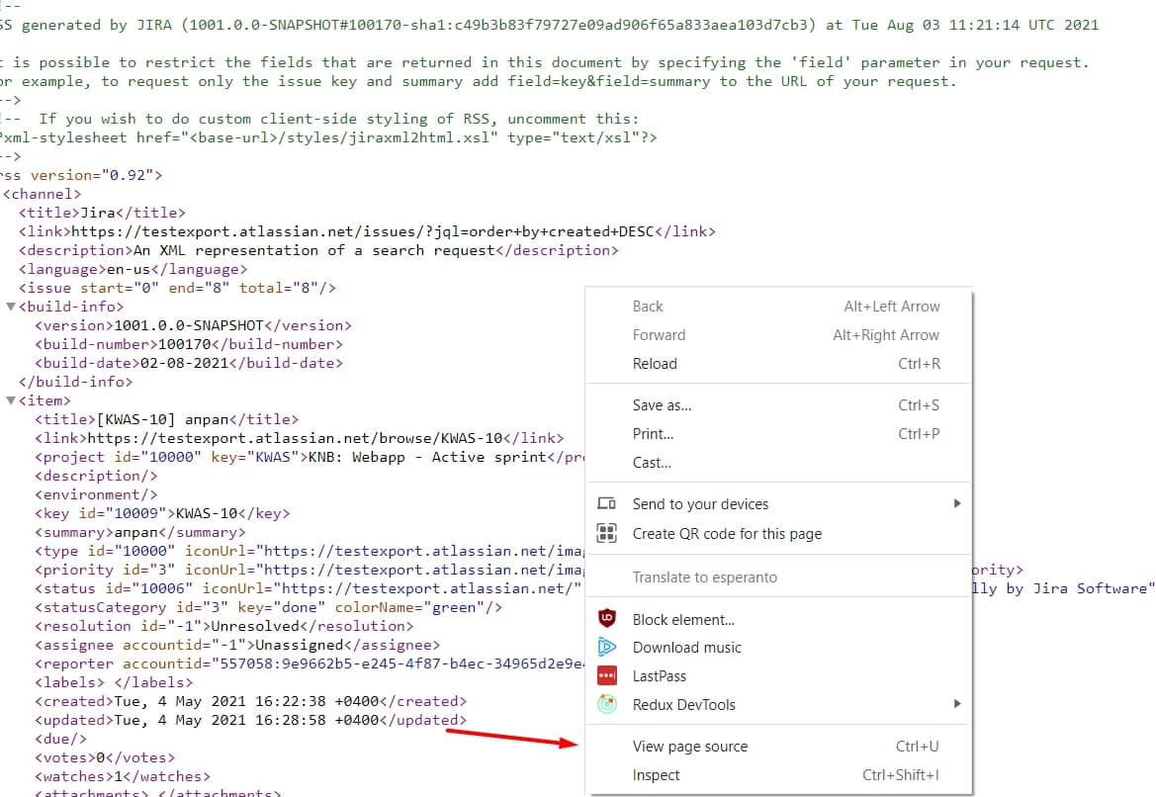Choose Translate to esperanto
The height and width of the screenshot is (797, 1156).
[778, 577]
